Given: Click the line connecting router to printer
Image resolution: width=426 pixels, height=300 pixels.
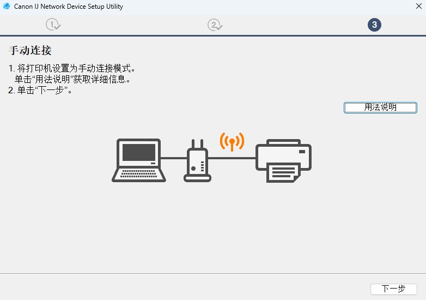Looking at the screenshot, I should 232,158.
